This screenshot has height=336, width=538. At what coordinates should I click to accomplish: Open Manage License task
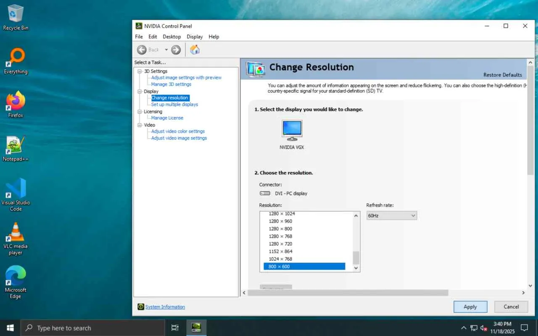(x=167, y=118)
